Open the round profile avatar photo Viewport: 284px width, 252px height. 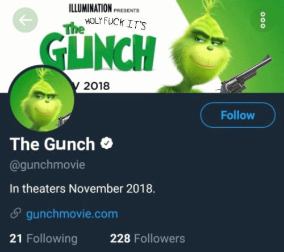[41, 98]
